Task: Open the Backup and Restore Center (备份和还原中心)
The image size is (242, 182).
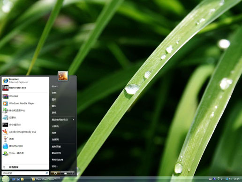Action: pos(25,111)
